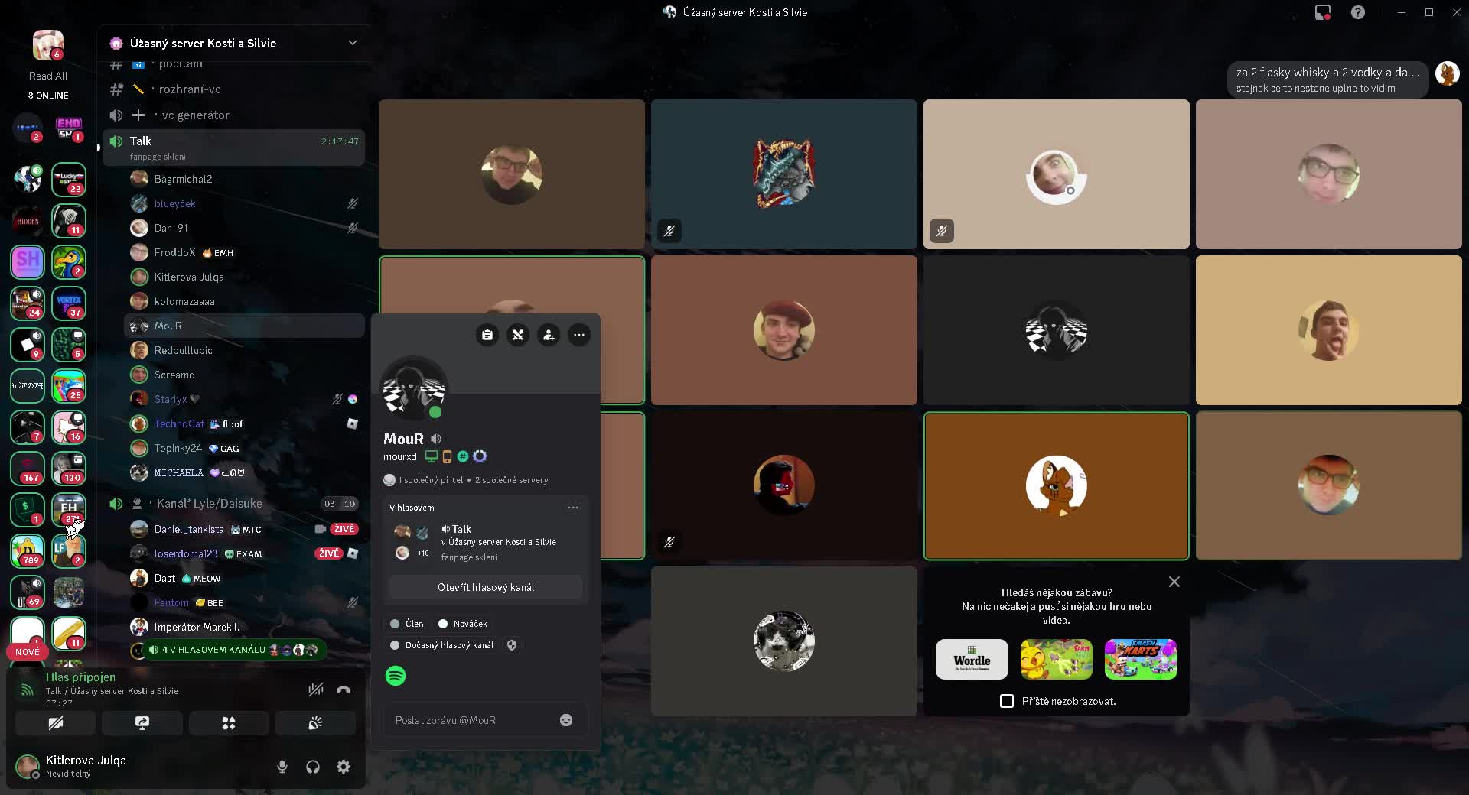The height and width of the screenshot is (795, 1469).
Task: Open more options in MouR's profile popup
Action: (579, 335)
